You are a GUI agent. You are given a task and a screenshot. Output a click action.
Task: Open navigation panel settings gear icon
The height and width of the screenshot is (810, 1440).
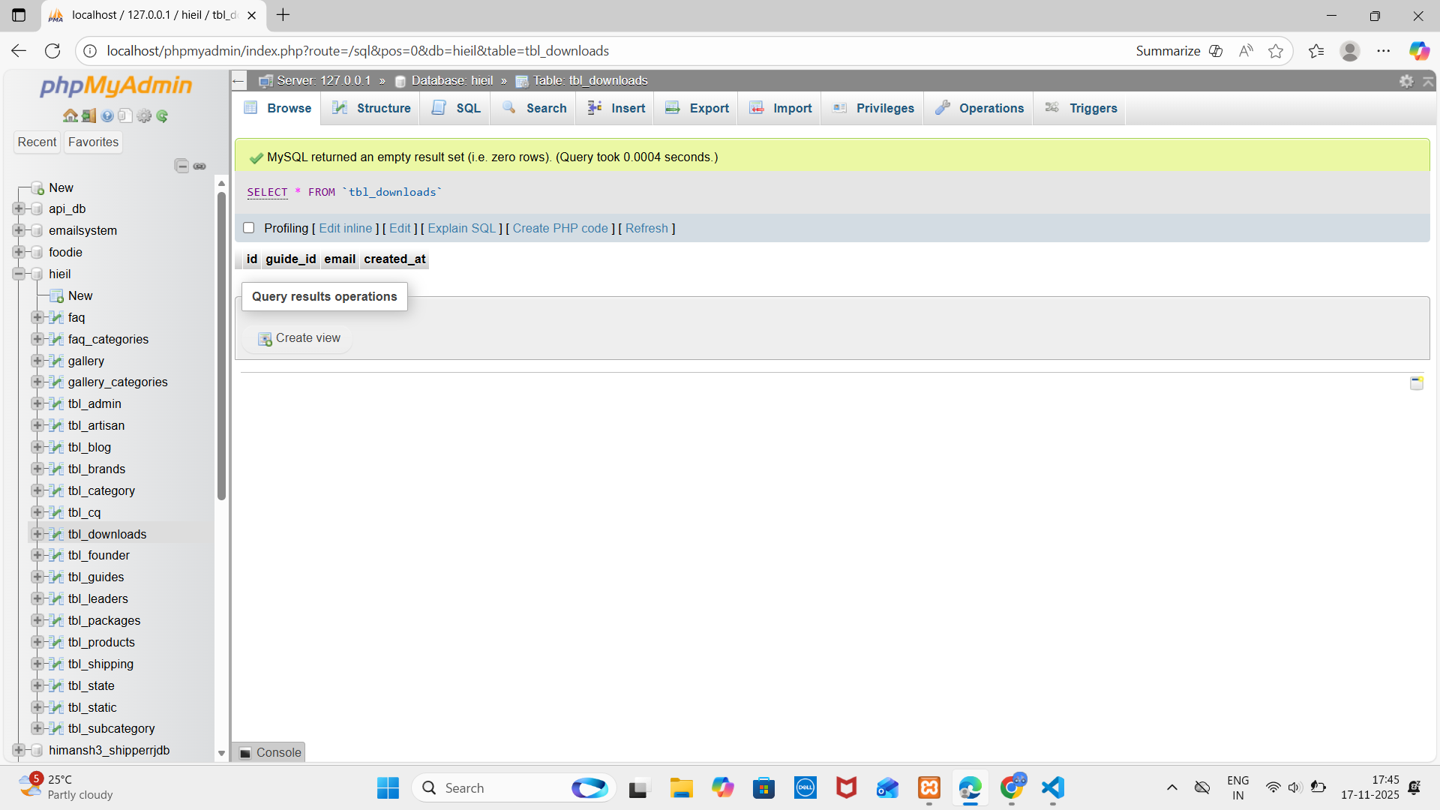click(x=144, y=115)
